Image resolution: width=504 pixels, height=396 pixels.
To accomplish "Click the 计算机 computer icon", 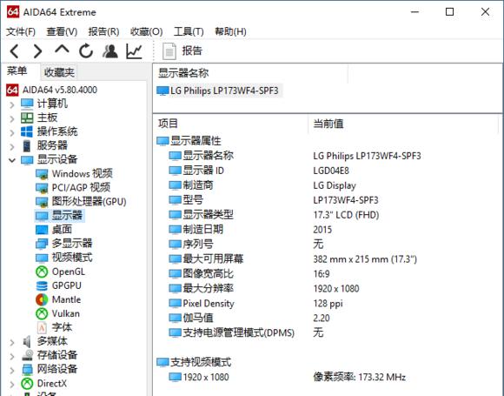I will (27, 104).
